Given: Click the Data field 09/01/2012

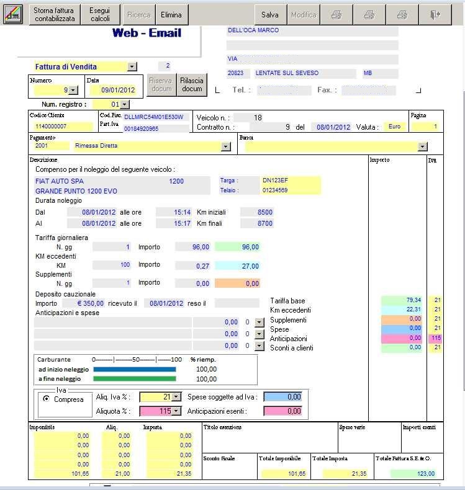Looking at the screenshot, I should coord(113,90).
